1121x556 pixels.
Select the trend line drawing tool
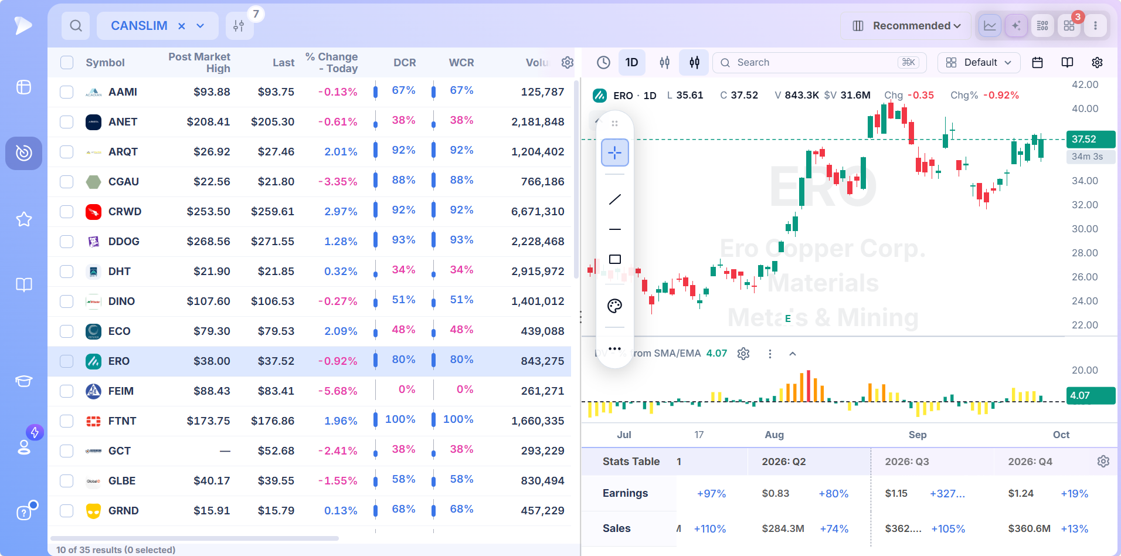[x=614, y=199]
